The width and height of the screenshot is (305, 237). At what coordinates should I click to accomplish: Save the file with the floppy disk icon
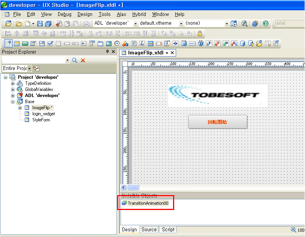coord(40,24)
